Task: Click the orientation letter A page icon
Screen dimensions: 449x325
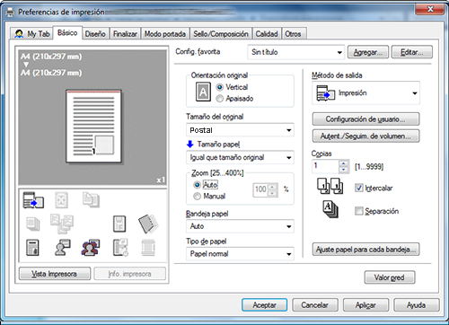Action: [x=203, y=92]
